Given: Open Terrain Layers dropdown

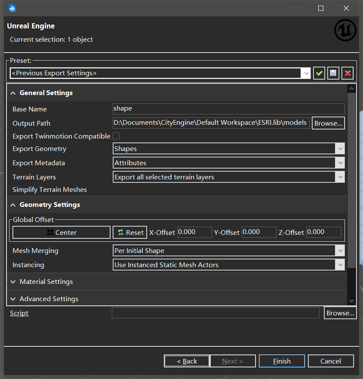Looking at the screenshot, I should [340, 177].
